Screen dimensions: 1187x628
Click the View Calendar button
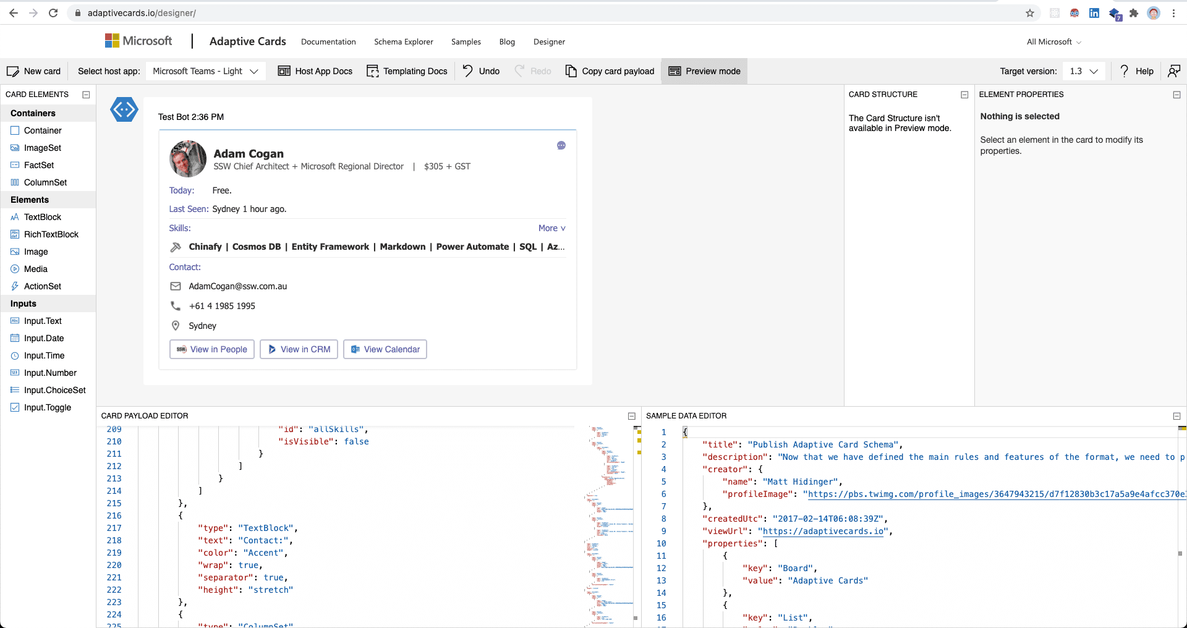point(385,349)
